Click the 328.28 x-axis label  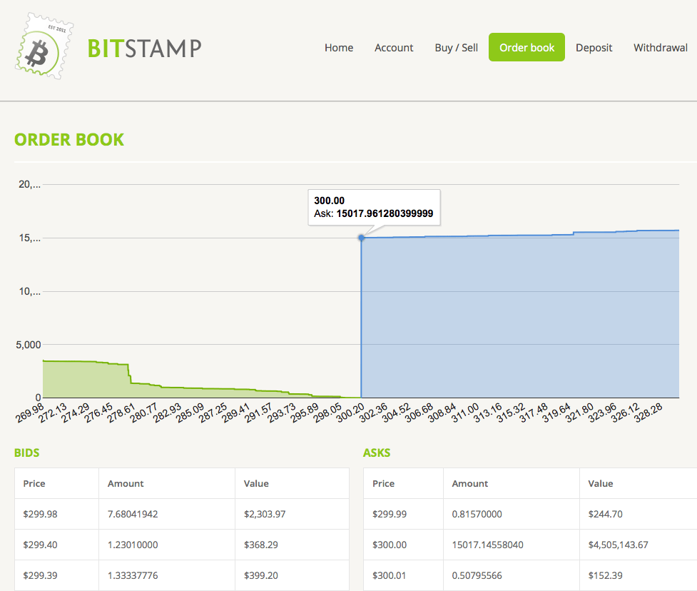[648, 413]
